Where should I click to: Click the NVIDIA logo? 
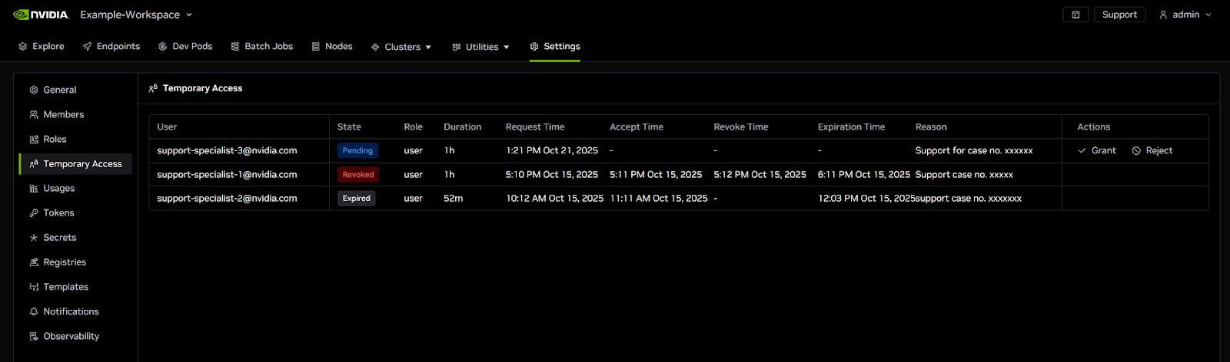tap(41, 15)
